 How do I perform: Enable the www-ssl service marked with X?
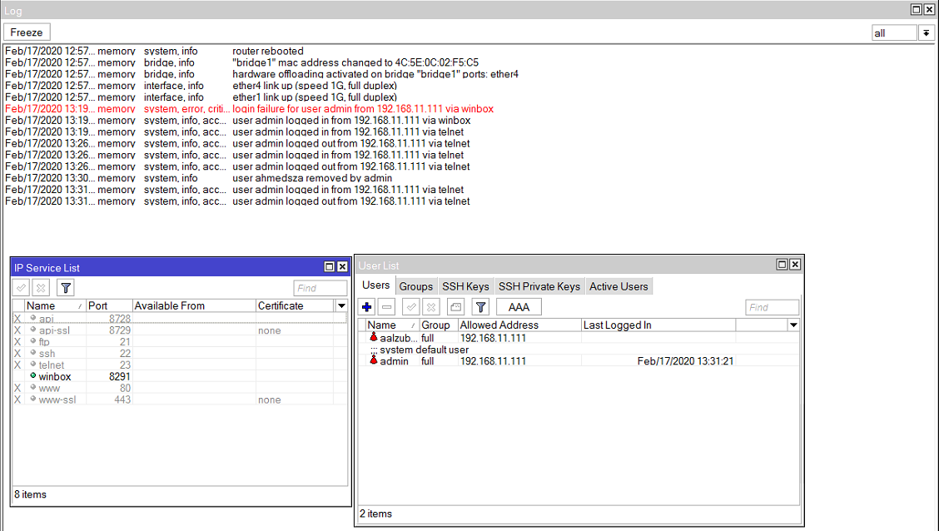click(17, 399)
